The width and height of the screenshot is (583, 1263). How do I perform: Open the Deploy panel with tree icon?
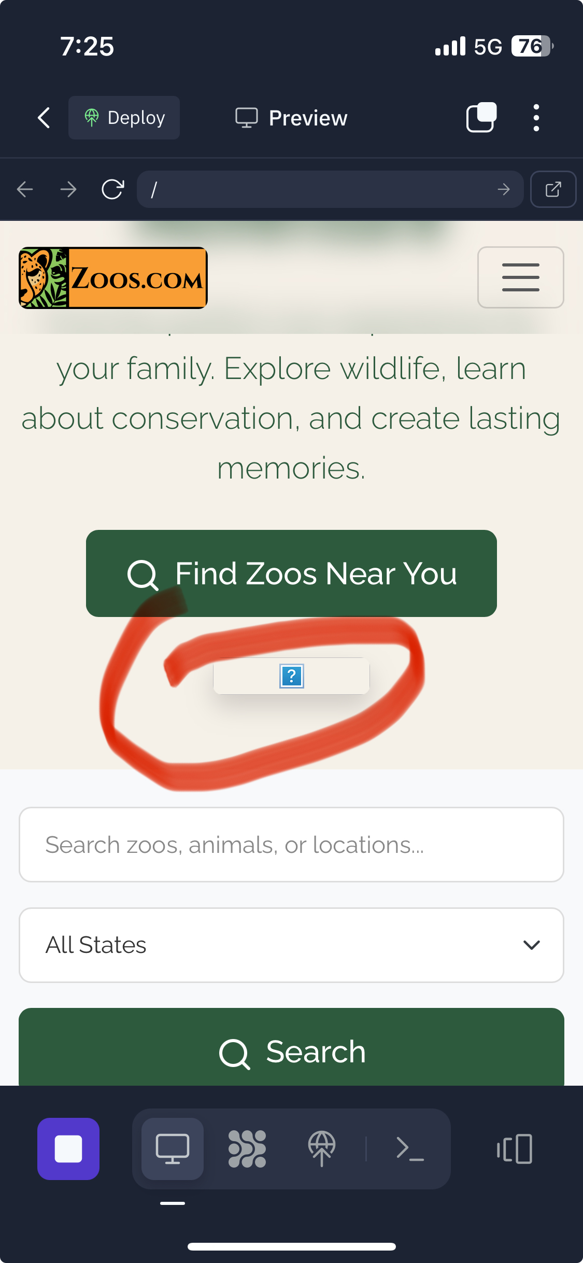[x=124, y=117]
